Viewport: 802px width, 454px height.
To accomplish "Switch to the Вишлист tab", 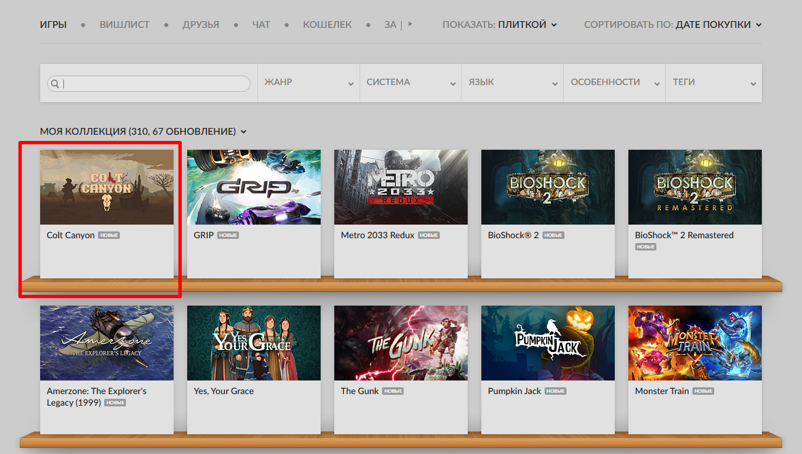I will [125, 25].
